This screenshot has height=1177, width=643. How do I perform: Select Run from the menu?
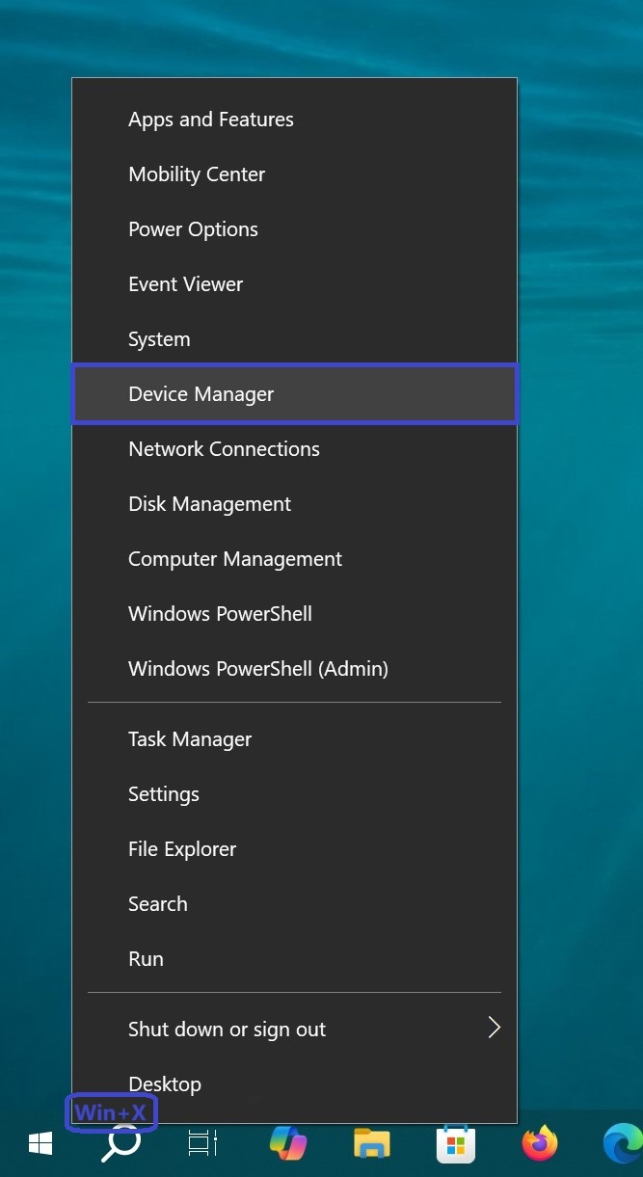[x=295, y=959]
